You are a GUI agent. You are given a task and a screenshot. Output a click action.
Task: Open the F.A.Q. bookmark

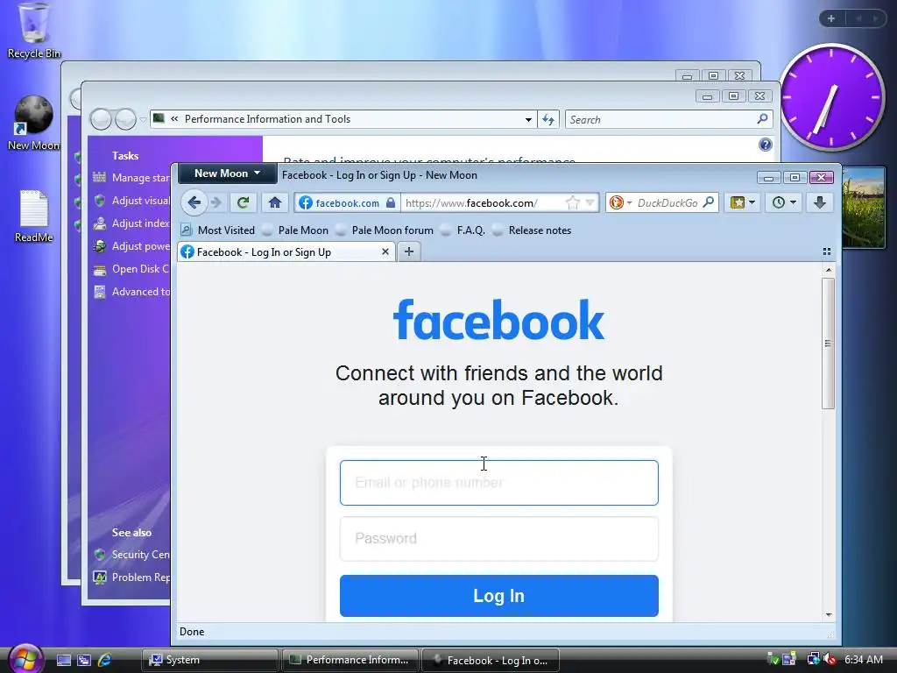click(463, 230)
